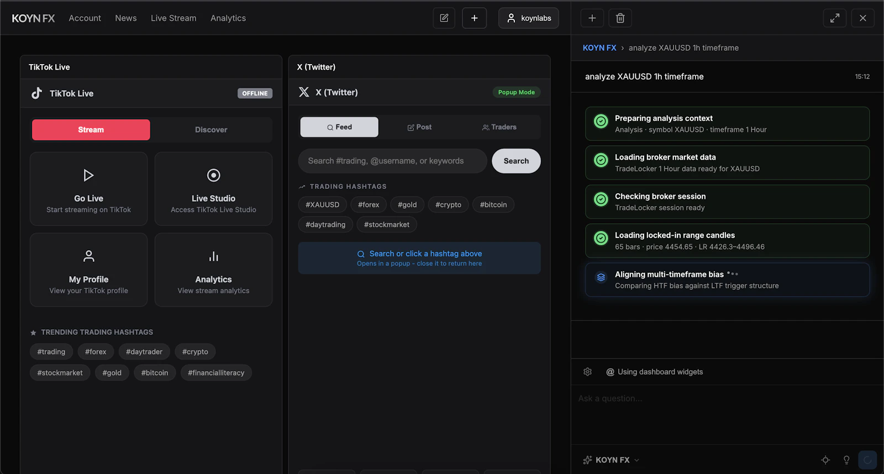884x474 pixels.
Task: Open the TikTok Analytics card
Action: [213, 270]
